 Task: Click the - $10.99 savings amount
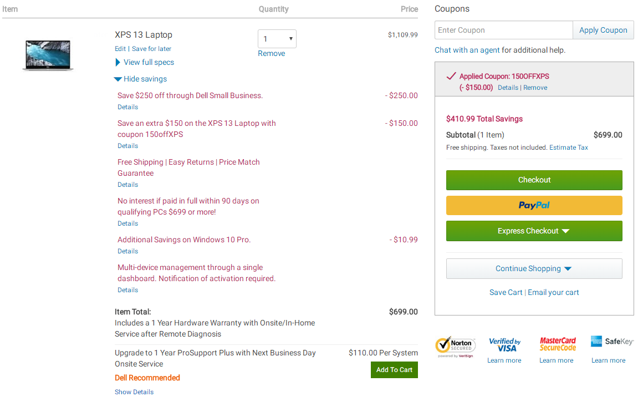[404, 240]
